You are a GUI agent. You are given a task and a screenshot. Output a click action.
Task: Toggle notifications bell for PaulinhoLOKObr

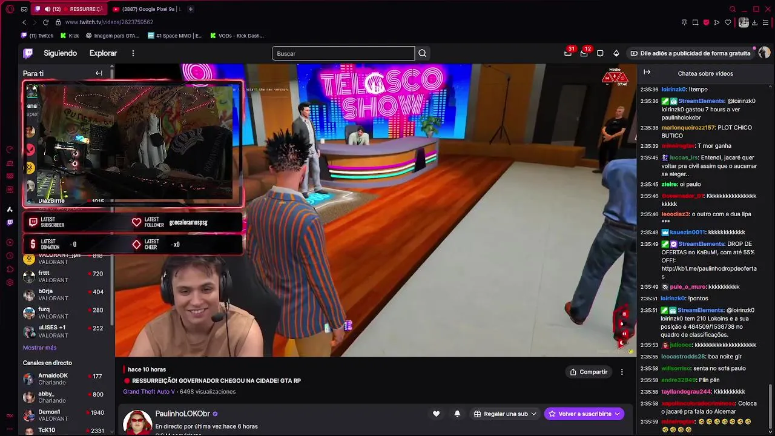(x=457, y=414)
